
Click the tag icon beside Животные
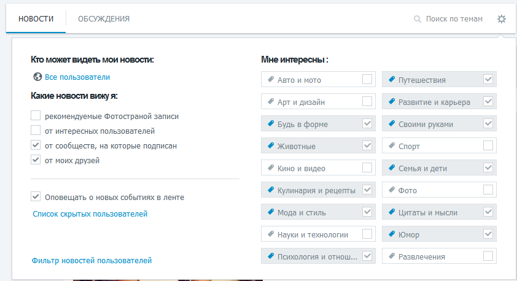point(271,145)
